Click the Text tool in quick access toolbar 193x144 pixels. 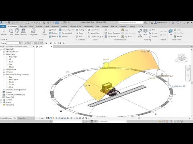pyautogui.click(x=44, y=22)
